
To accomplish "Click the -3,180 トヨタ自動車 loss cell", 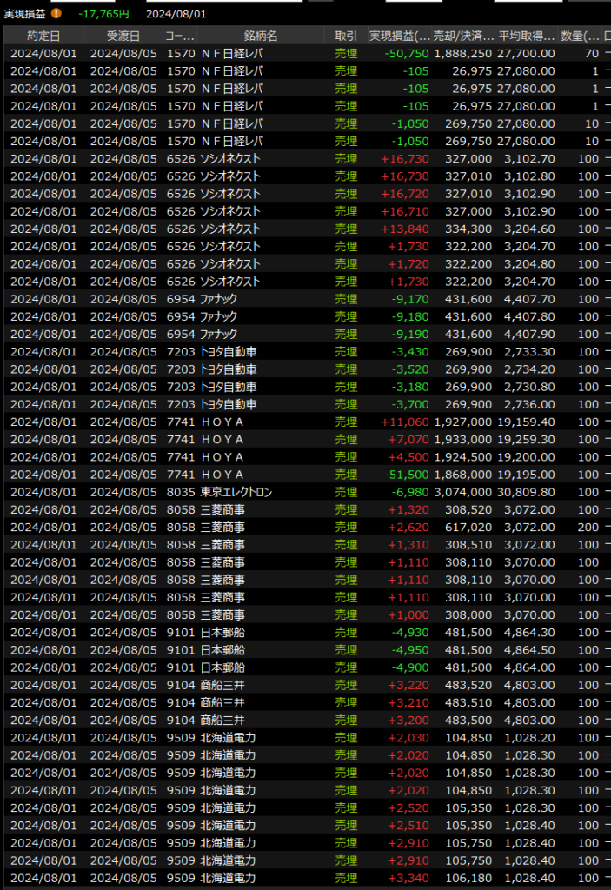I will point(410,387).
